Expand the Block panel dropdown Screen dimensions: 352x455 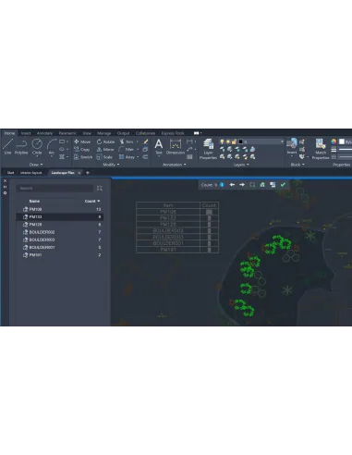pos(297,165)
